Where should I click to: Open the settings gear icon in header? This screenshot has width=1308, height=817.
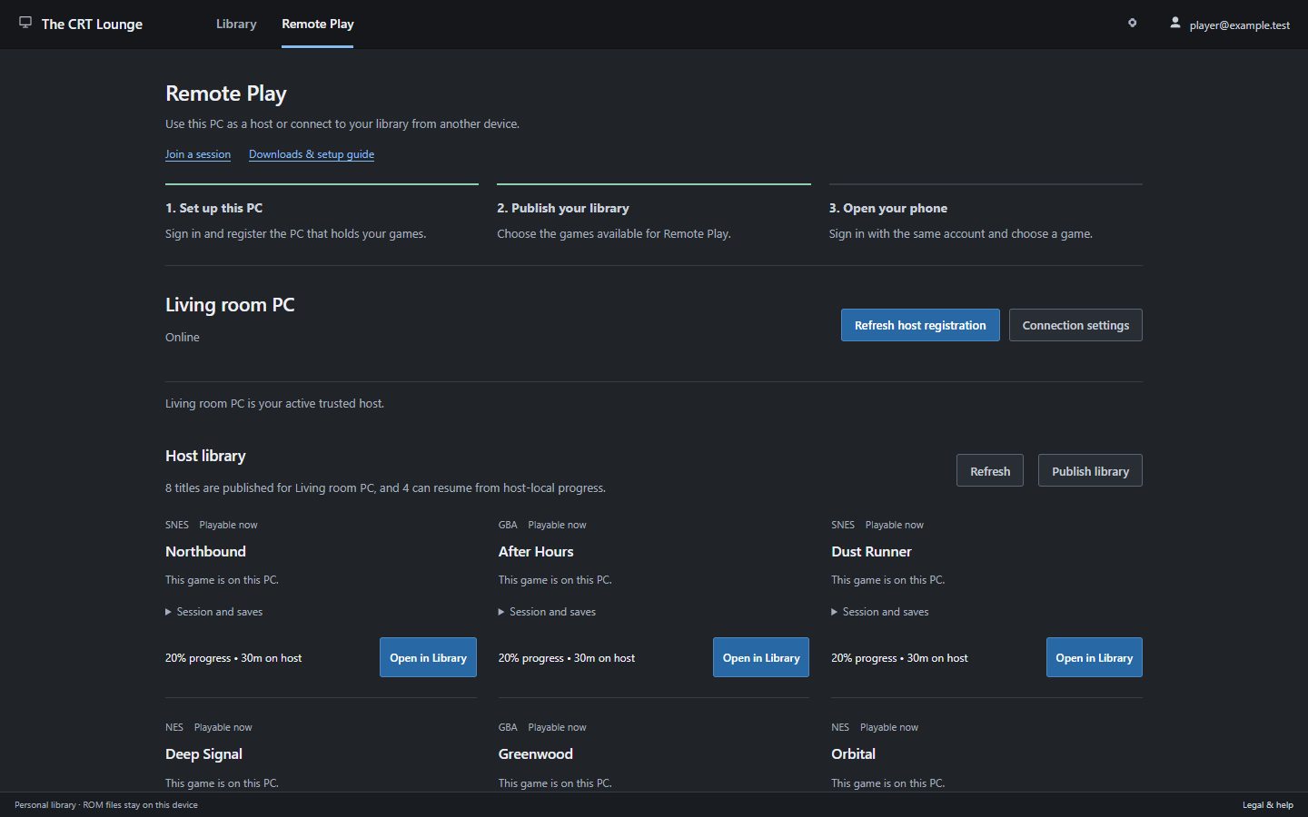pos(1132,23)
